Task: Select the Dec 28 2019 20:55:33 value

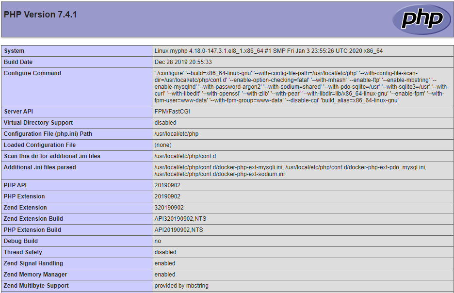Action: pyautogui.click(x=183, y=62)
